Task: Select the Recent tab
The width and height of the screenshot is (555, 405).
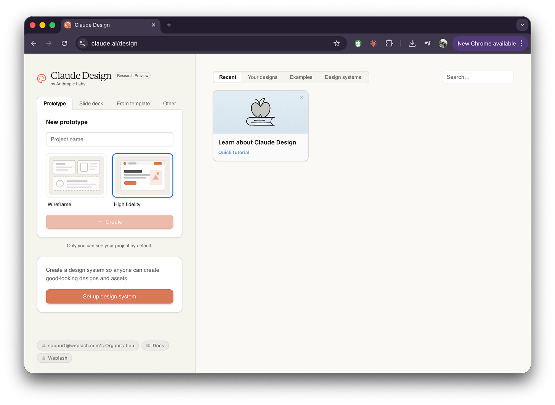Action: [x=228, y=77]
